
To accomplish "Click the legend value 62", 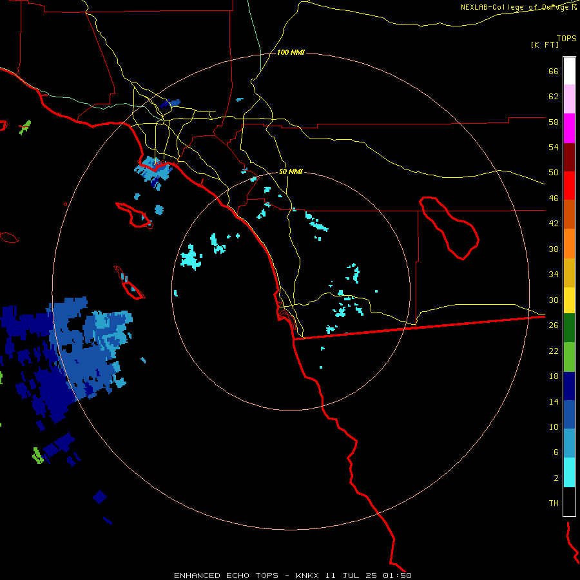I will coord(554,97).
